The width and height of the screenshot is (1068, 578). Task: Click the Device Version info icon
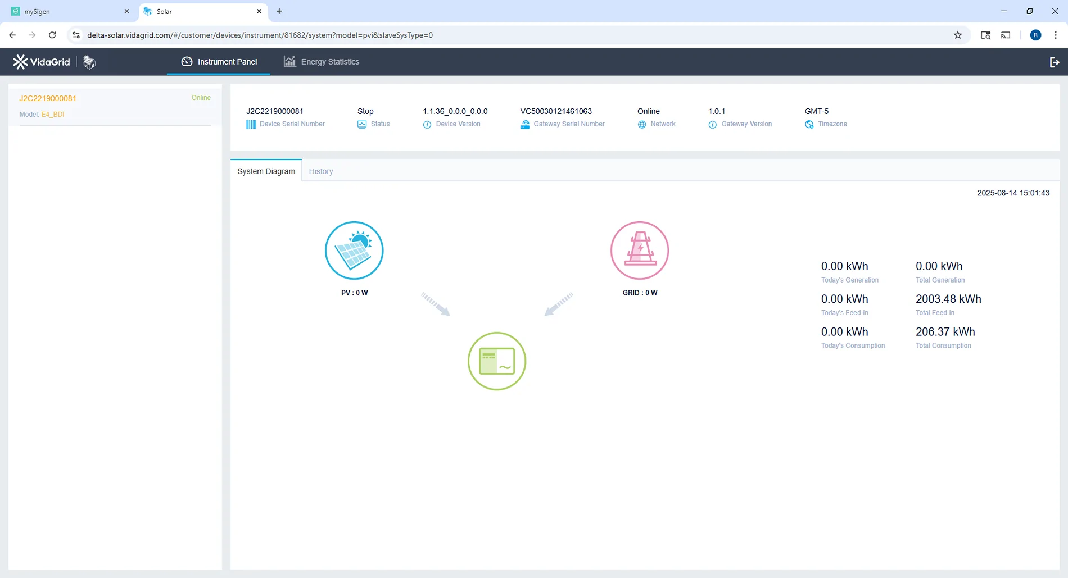[427, 125]
